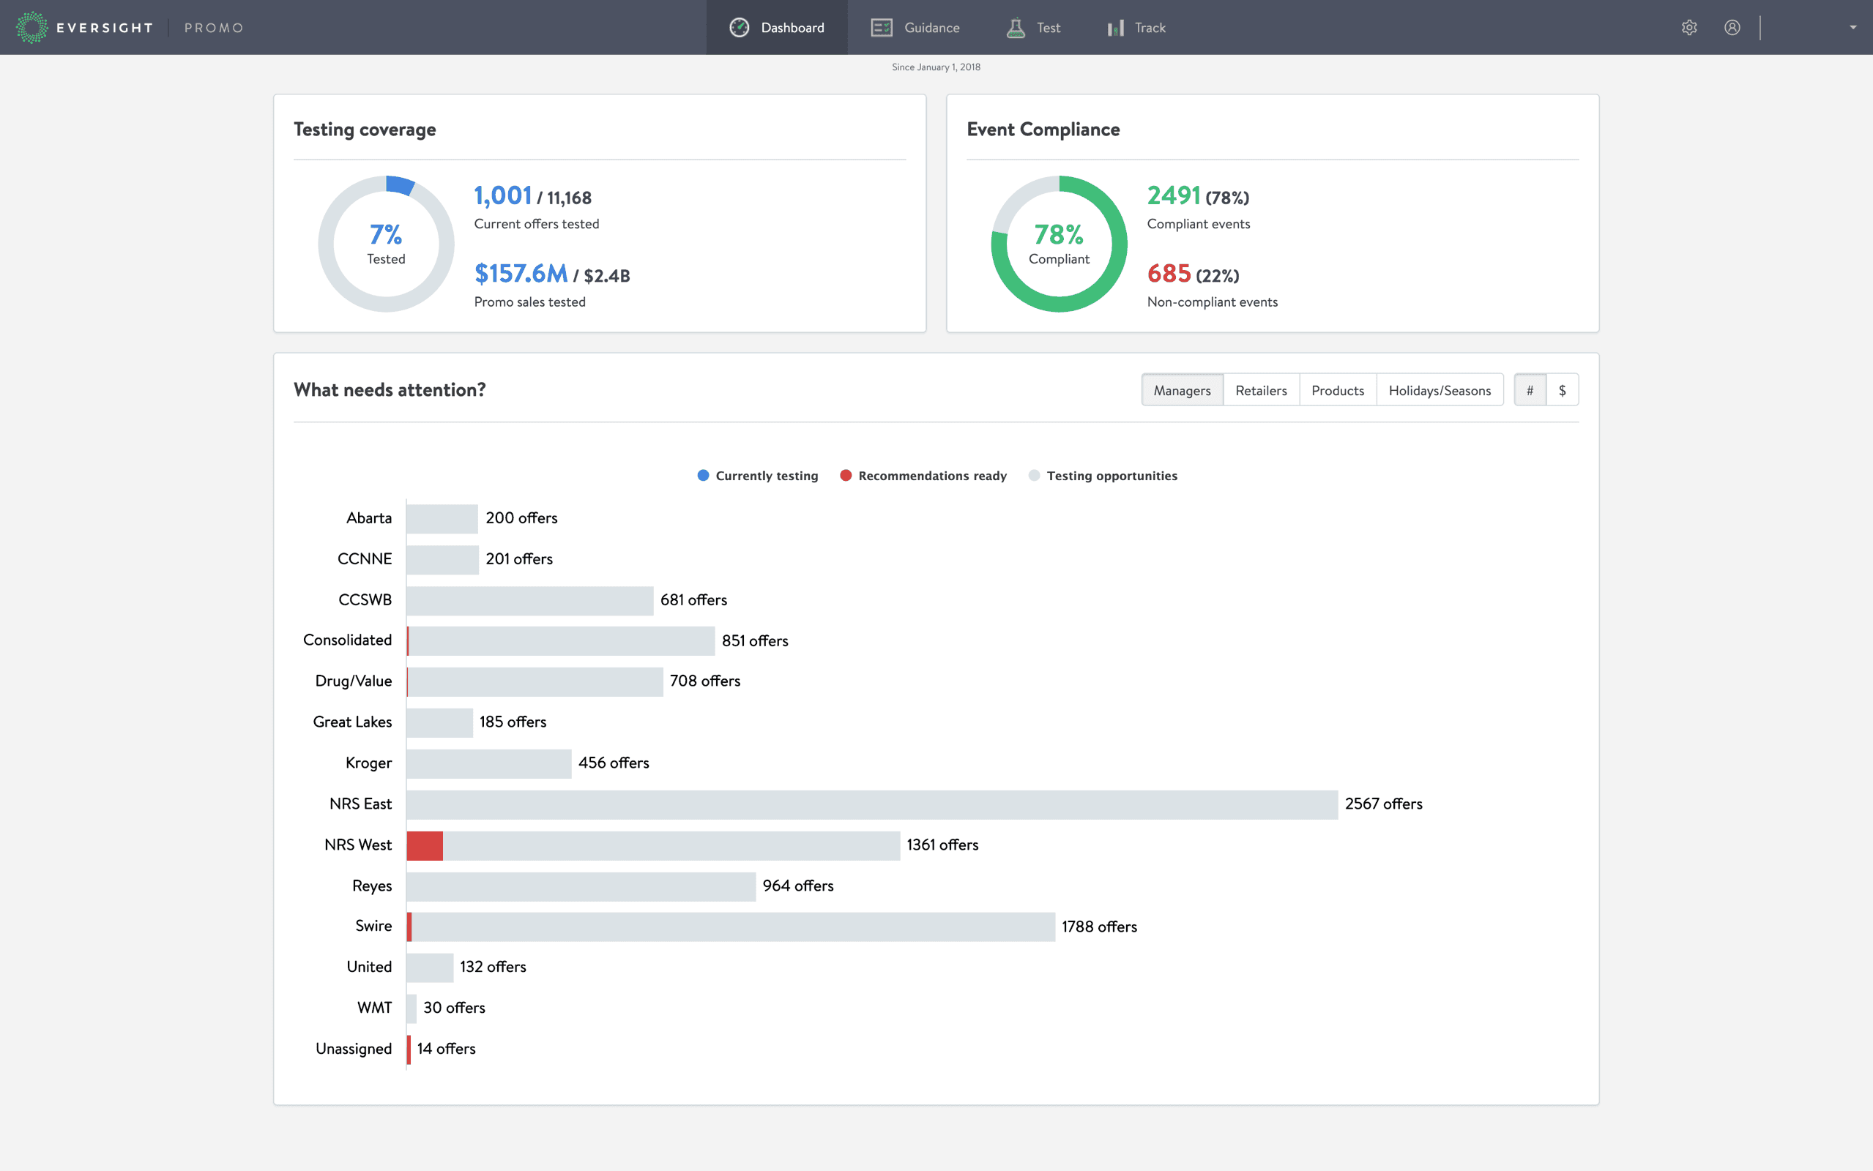1873x1171 pixels.
Task: Toggle the # count view
Action: click(x=1530, y=389)
